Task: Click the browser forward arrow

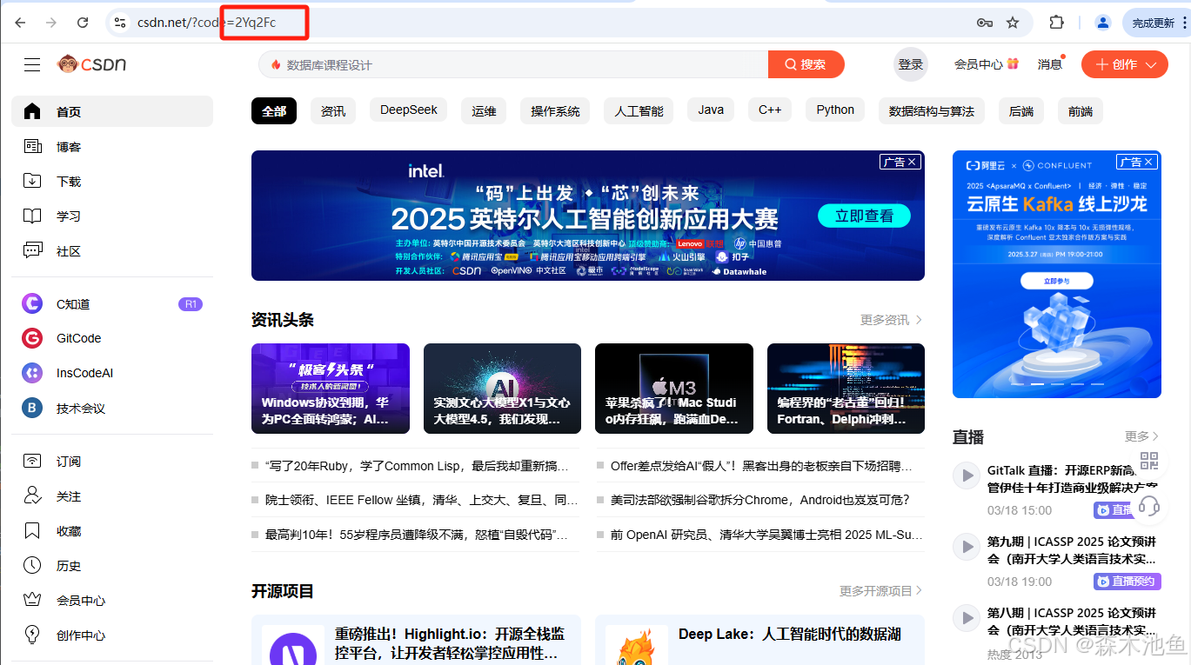Action: coord(51,23)
